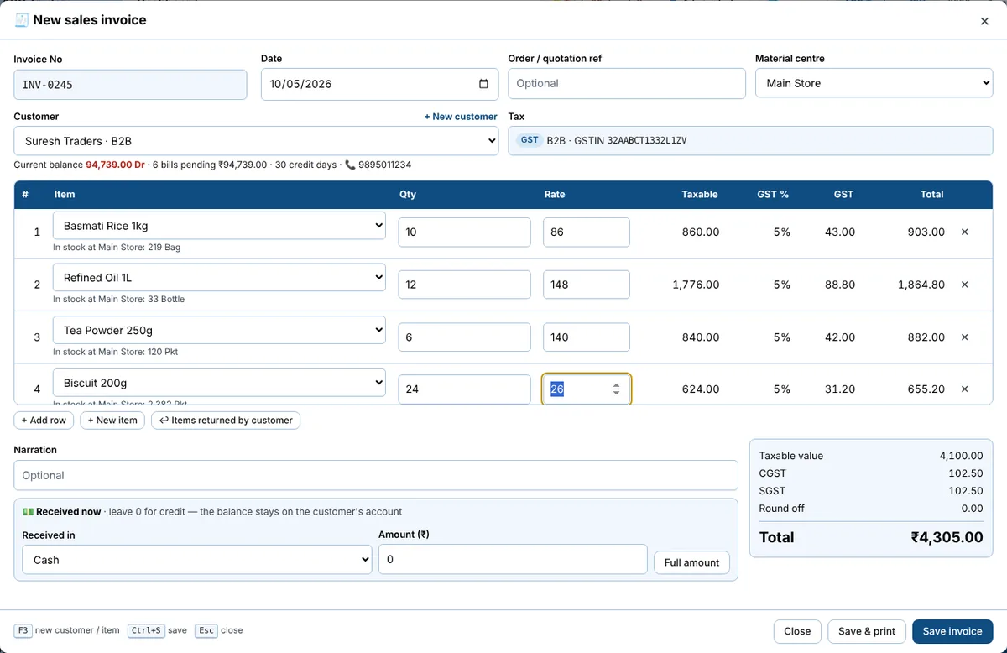Click the row total 1,864.80

(921, 285)
